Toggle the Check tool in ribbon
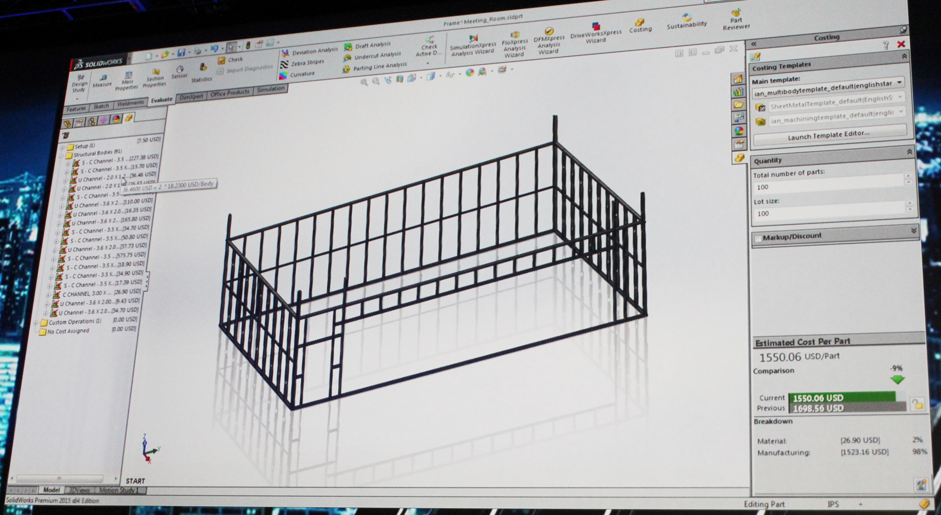The height and width of the screenshot is (515, 941). (x=221, y=61)
